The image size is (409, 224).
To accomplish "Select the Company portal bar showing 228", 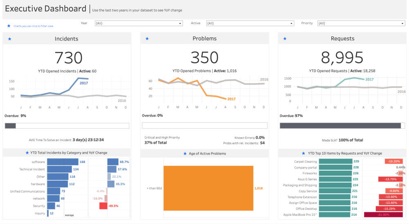I will pyautogui.click(x=335, y=168).
